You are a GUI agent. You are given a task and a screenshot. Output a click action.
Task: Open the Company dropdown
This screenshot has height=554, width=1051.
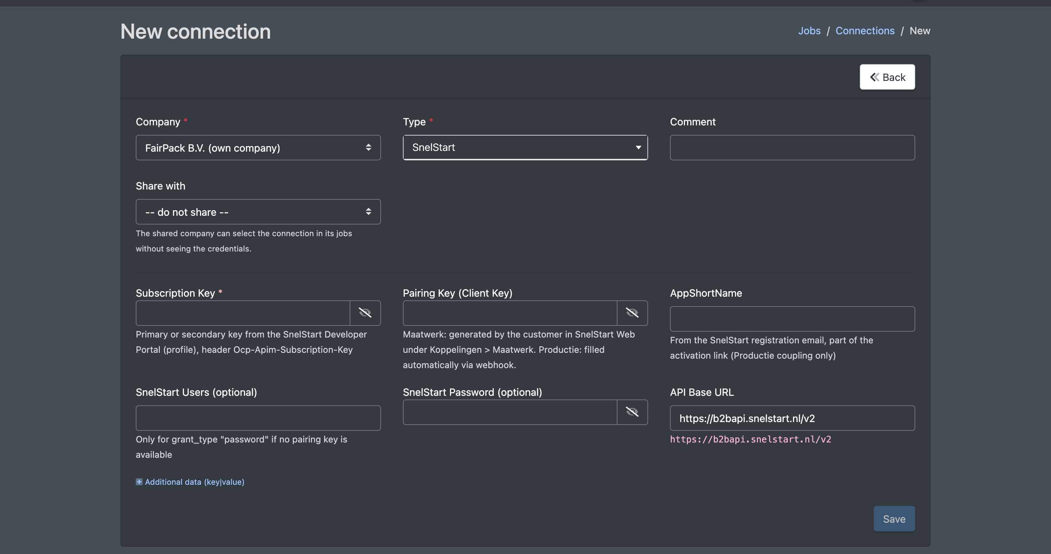click(258, 148)
